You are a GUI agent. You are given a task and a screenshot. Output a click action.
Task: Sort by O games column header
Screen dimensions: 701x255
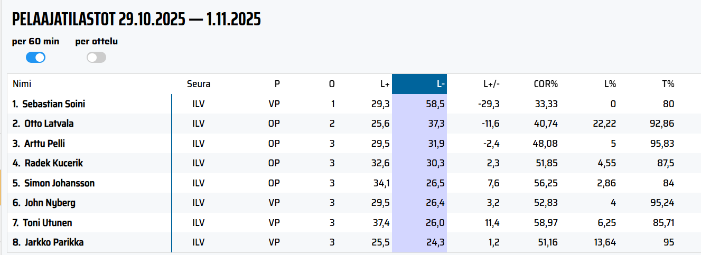pyautogui.click(x=332, y=84)
